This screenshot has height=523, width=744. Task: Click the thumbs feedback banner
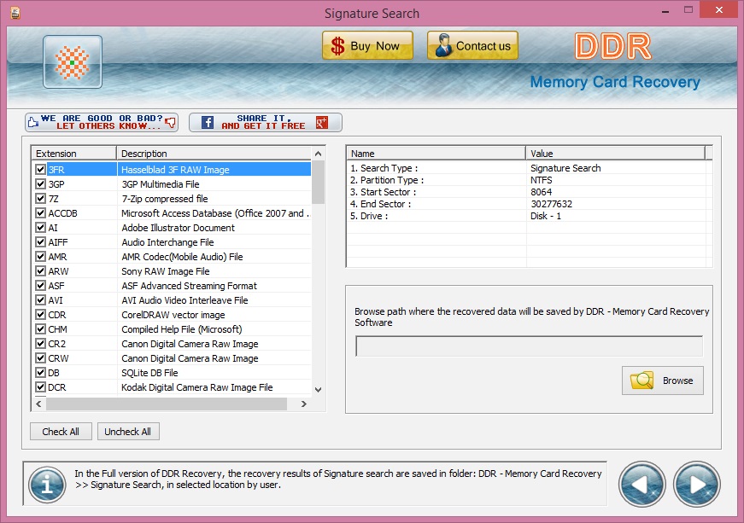[x=102, y=122]
